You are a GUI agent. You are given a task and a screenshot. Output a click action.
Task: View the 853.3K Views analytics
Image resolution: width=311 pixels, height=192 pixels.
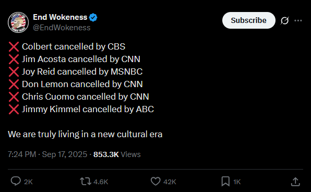[117, 154]
